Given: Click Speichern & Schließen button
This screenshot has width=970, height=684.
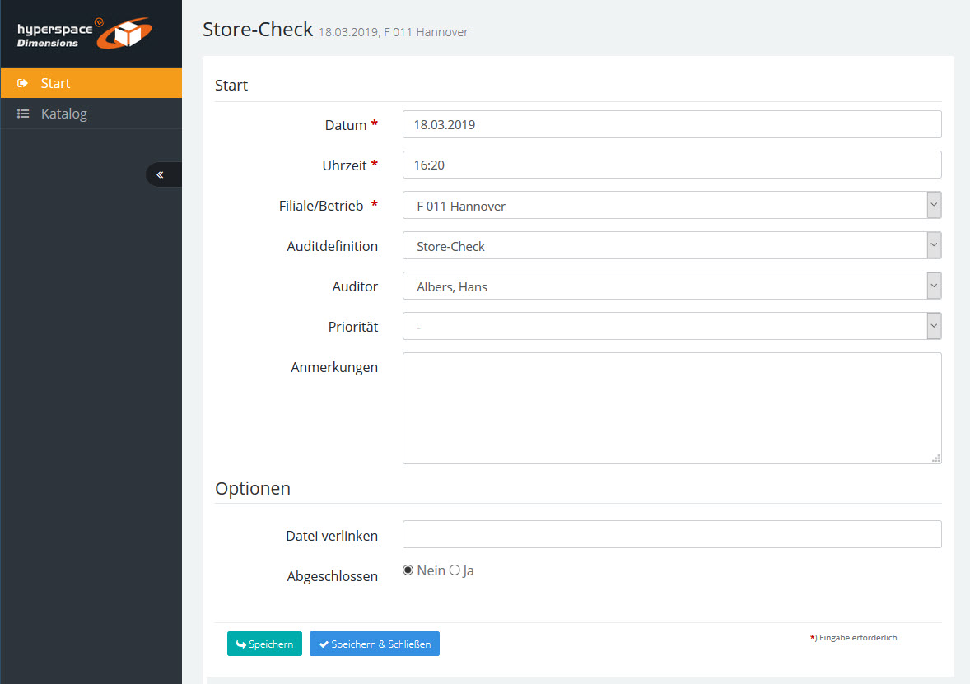Looking at the screenshot, I should coord(375,644).
